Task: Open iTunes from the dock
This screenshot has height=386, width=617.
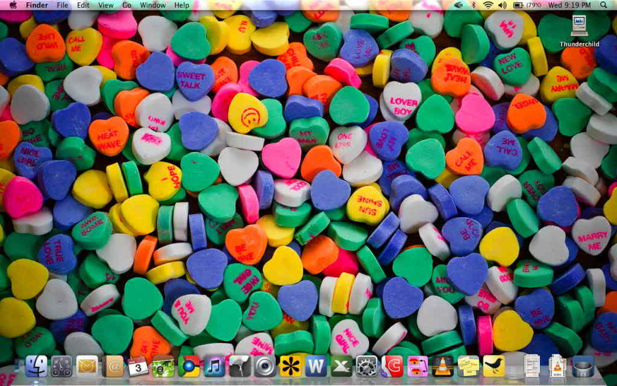Action: pyautogui.click(x=215, y=366)
